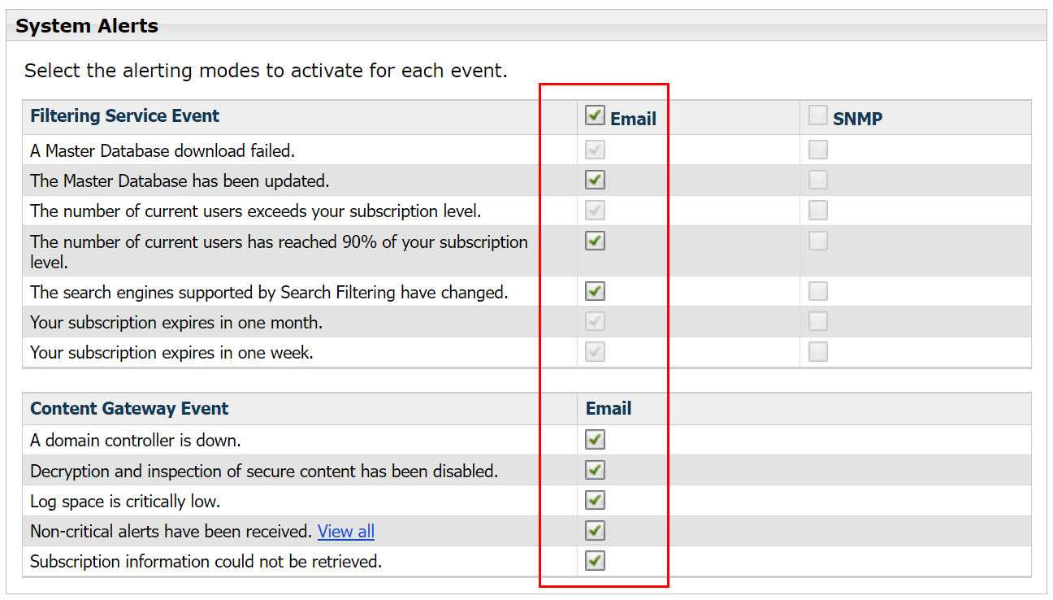Click disabled Email checkbox for users exceeds subscription
1053x600 pixels.
595,211
